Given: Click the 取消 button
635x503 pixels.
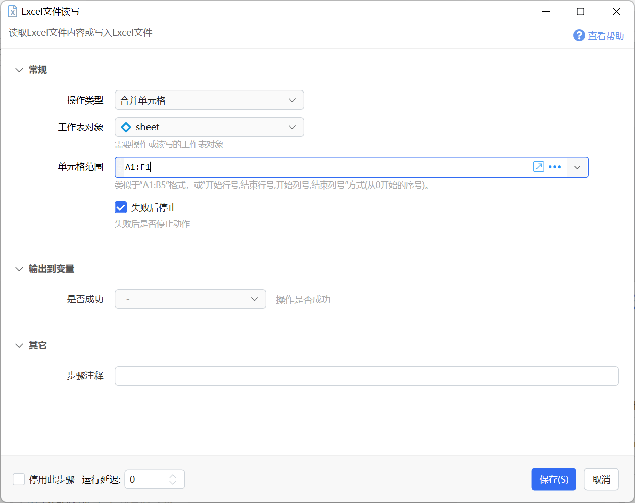Looking at the screenshot, I should click(x=601, y=479).
